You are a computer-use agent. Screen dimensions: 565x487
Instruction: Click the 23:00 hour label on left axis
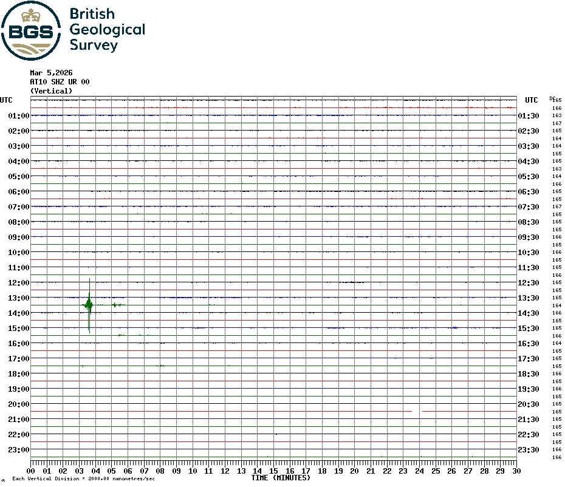[19, 450]
